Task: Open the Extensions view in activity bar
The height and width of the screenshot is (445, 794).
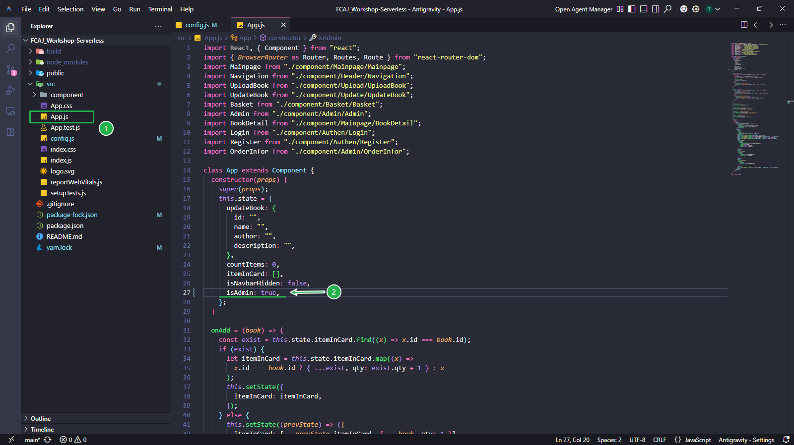Action: click(x=10, y=132)
